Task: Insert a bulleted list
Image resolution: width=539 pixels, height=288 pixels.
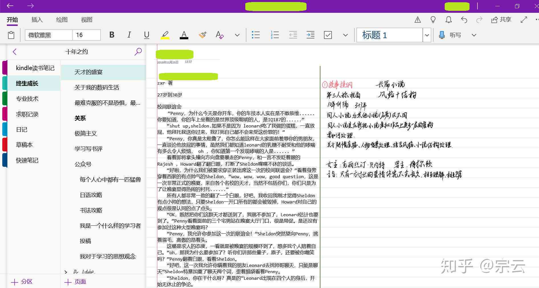Action: pyautogui.click(x=256, y=35)
